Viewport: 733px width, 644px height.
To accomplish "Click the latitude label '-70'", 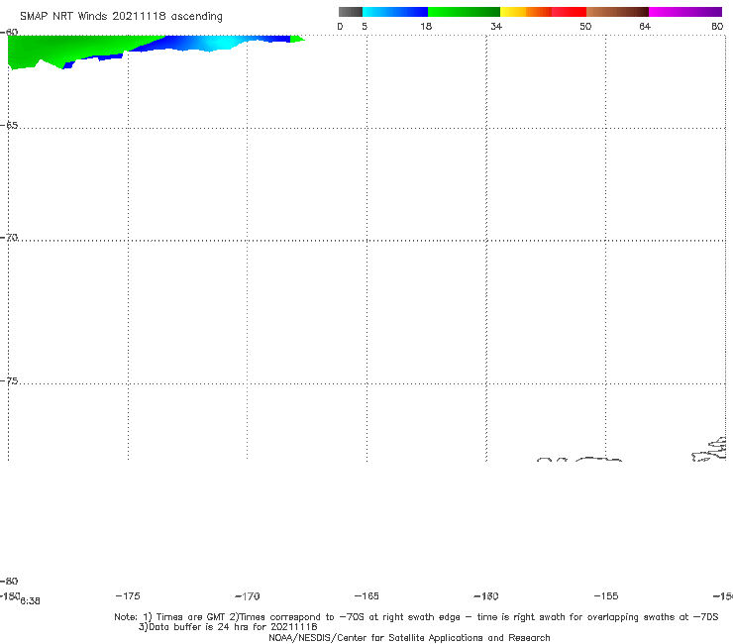I will coord(9,238).
